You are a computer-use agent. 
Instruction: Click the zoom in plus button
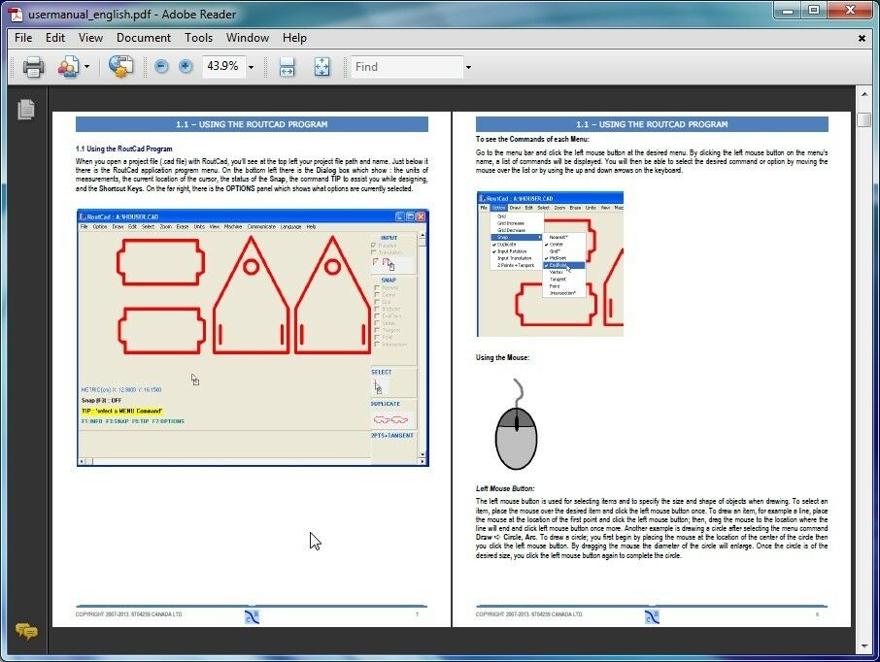pyautogui.click(x=186, y=67)
